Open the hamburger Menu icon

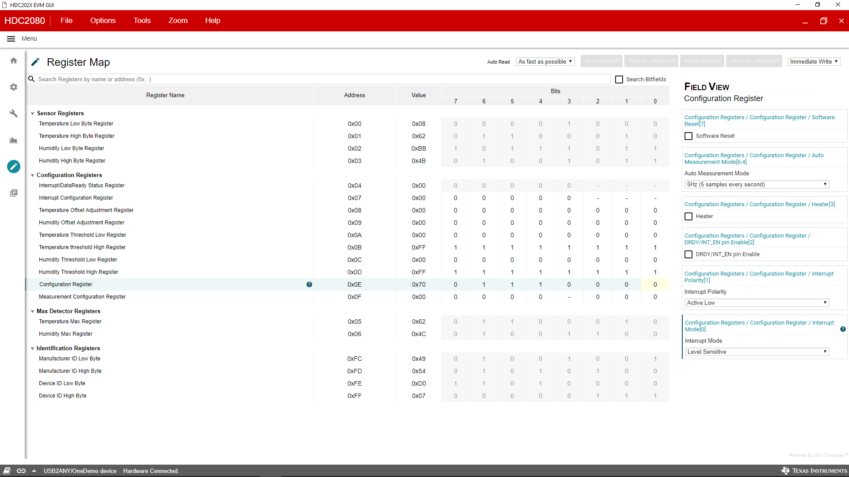[x=11, y=39]
